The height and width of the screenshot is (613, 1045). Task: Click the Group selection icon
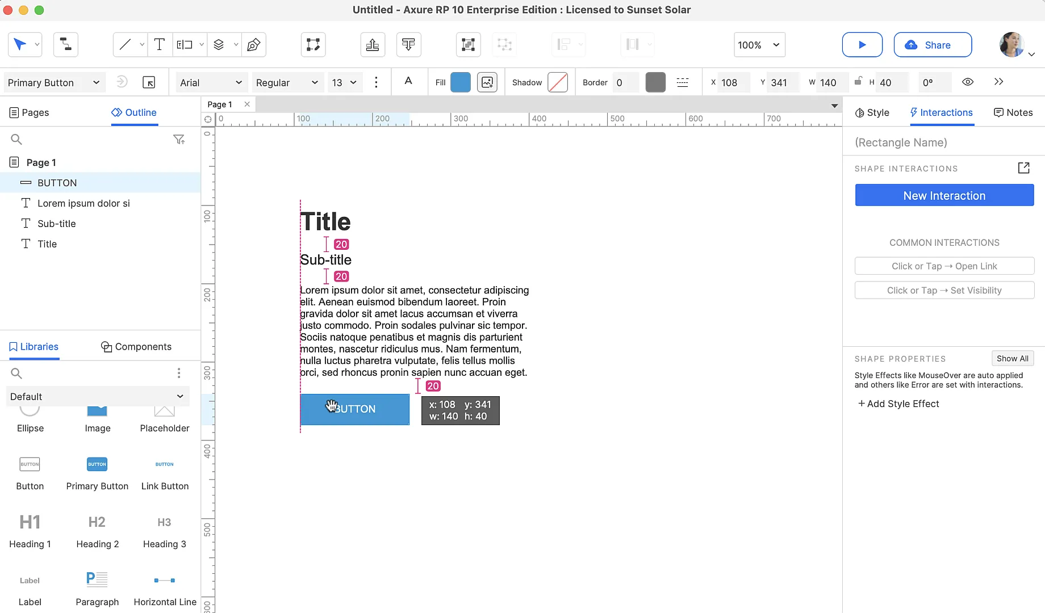(x=468, y=45)
